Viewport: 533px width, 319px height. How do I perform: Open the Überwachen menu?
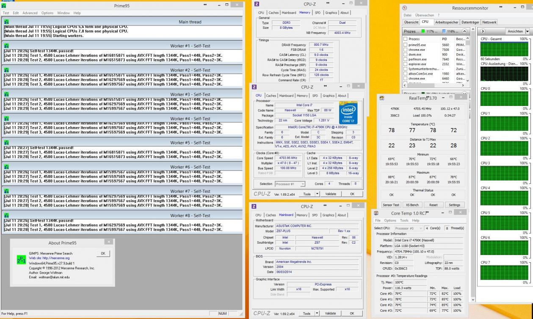(x=425, y=15)
